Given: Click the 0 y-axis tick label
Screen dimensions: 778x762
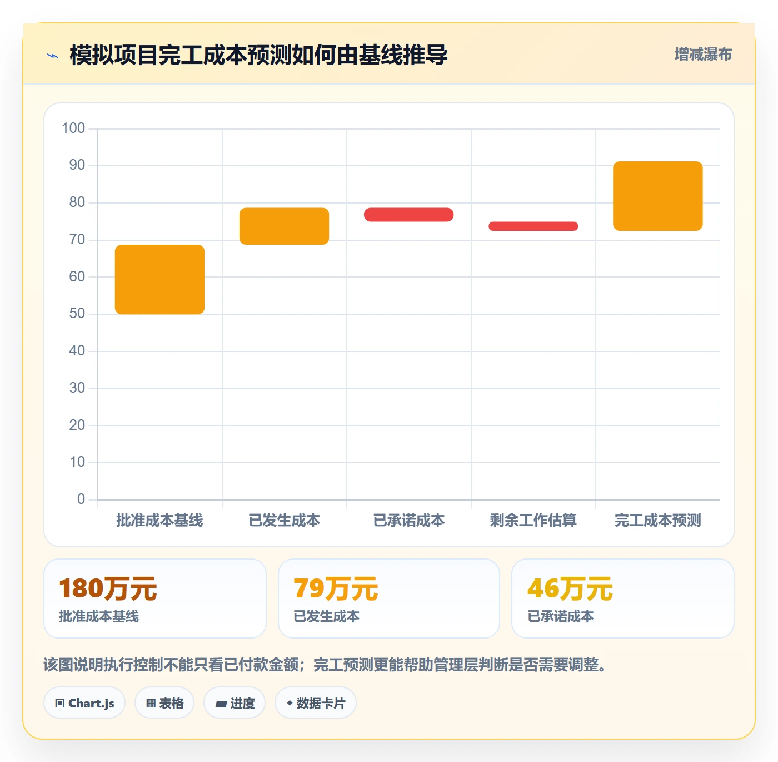Looking at the screenshot, I should pos(81,499).
